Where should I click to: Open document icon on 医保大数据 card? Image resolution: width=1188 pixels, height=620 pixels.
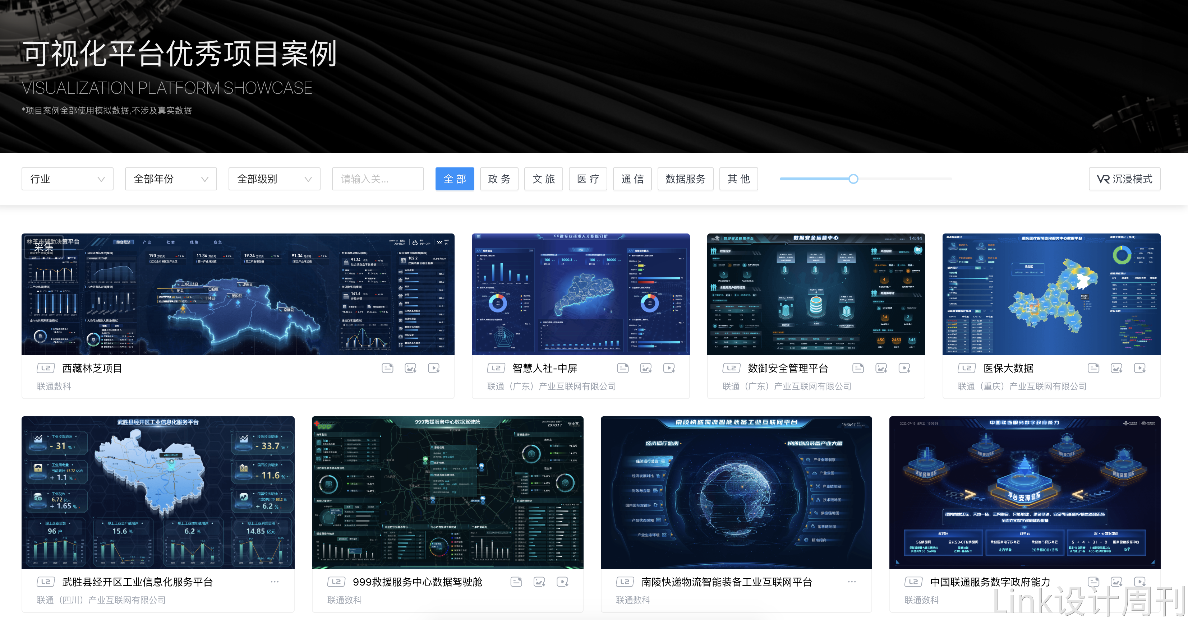[x=1093, y=368]
